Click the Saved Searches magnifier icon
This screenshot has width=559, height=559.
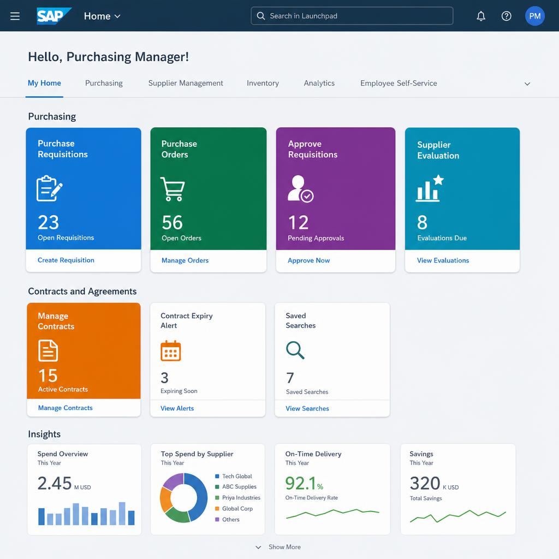[295, 350]
